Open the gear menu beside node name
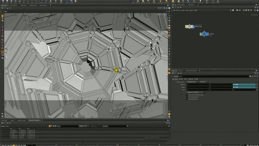The width and height of the screenshot is (259, 146). [250, 76]
